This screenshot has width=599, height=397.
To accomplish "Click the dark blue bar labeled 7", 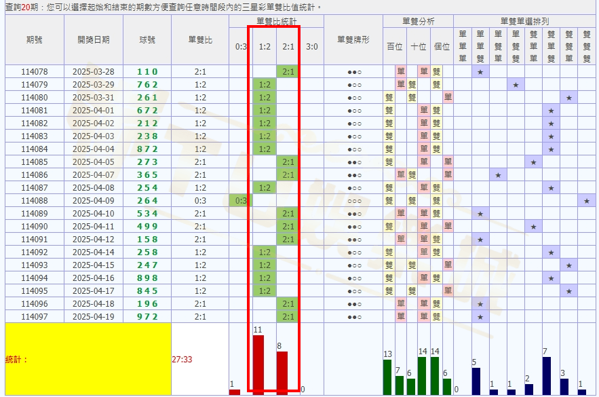I will [x=547, y=375].
